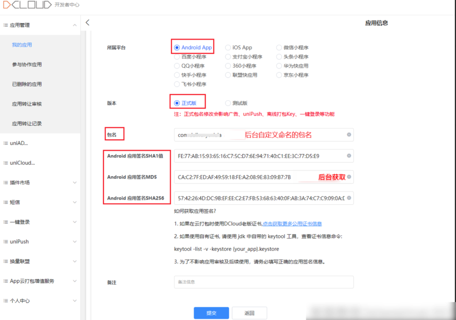Image resolution: width=456 pixels, height=320 pixels.
Task: Choose 微信小程序 as the platform
Action: (x=279, y=48)
